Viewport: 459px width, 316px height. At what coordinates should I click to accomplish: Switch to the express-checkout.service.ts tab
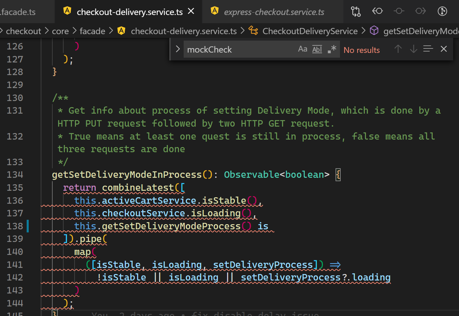[273, 11]
